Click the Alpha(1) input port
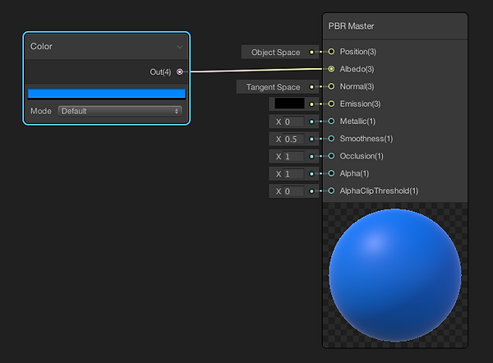The height and width of the screenshot is (363, 493). tap(331, 173)
